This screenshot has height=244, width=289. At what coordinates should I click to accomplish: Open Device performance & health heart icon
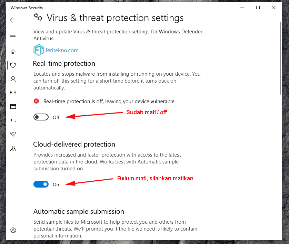coord(13,134)
